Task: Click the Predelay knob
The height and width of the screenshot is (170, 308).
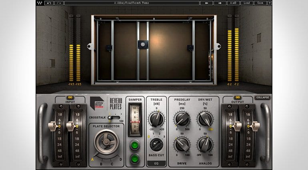Action: click(x=182, y=119)
